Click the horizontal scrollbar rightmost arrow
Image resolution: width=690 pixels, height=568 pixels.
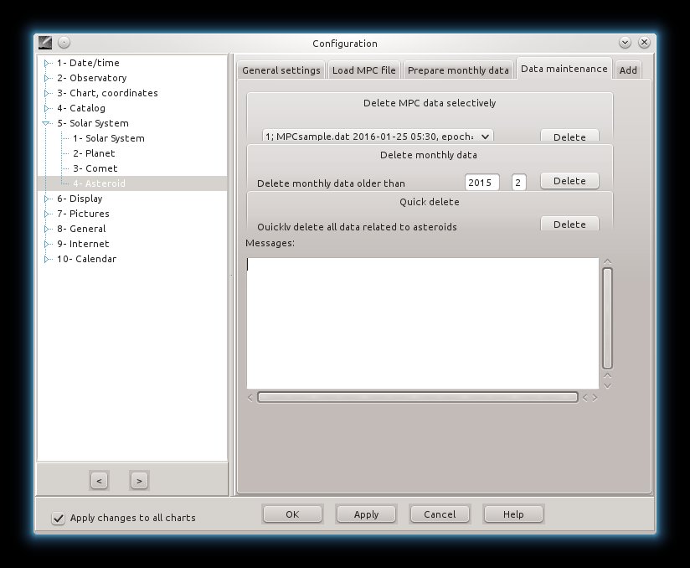tap(595, 398)
